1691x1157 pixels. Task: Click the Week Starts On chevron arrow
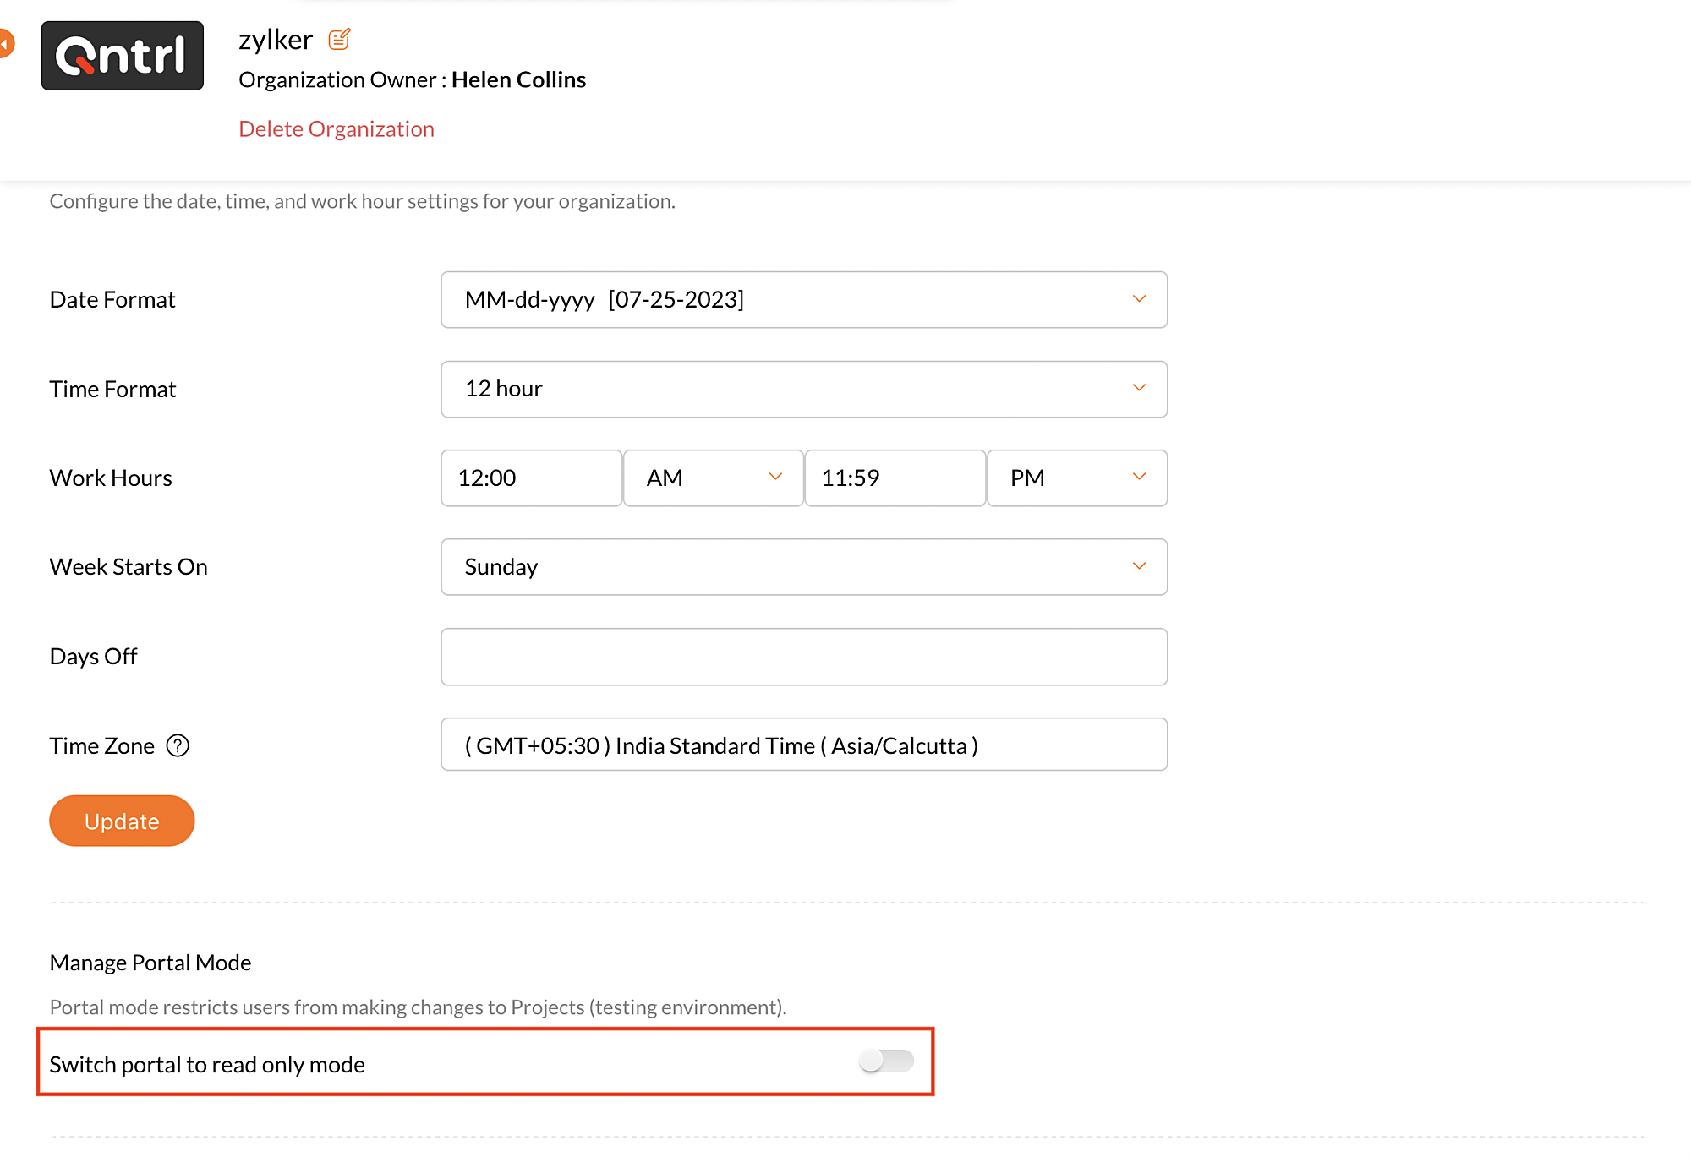click(x=1139, y=566)
